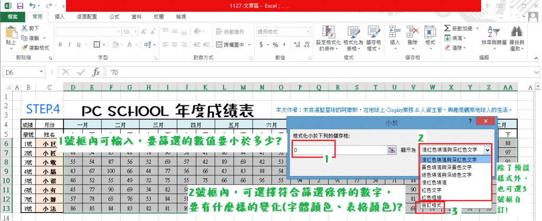Expand the Name Box dropdown next to D6
The width and height of the screenshot is (542, 221).
(41, 72)
